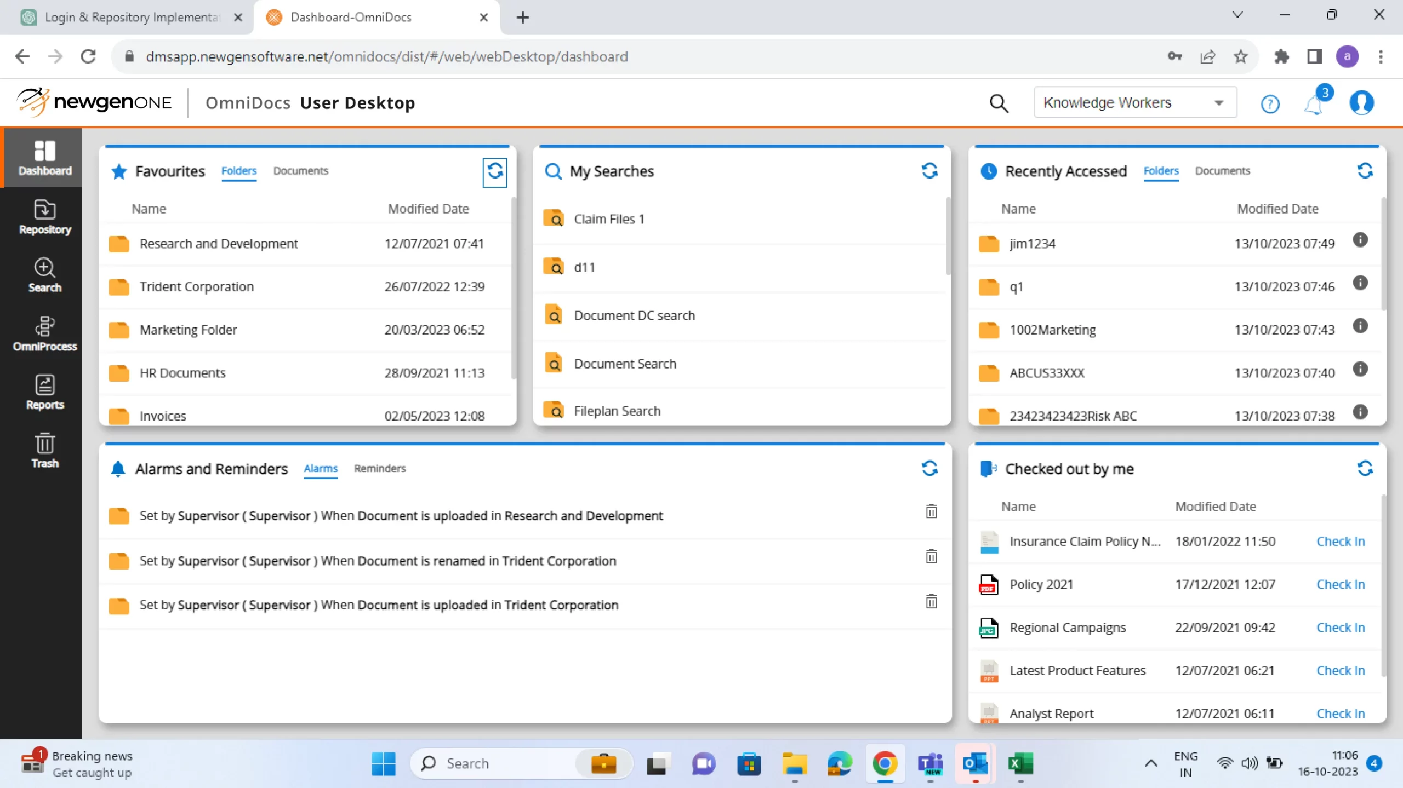The height and width of the screenshot is (788, 1403).
Task: Open the user profile avatar icon
Action: (1361, 103)
